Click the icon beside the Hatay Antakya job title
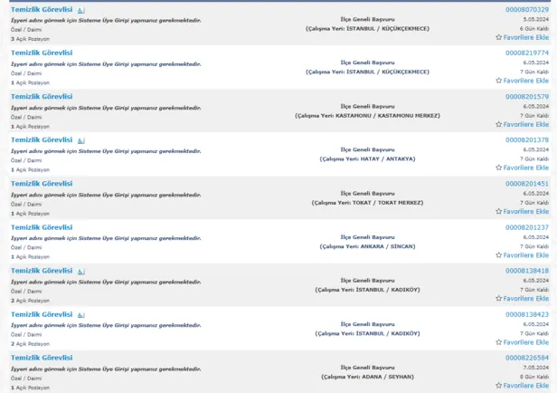 coord(80,140)
